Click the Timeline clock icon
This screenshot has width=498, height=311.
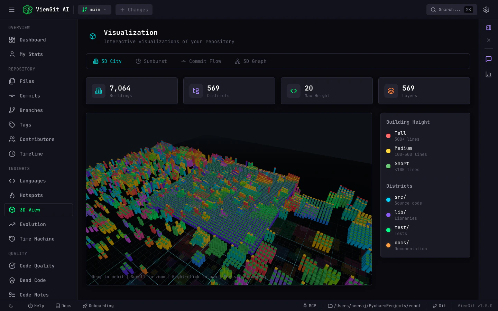pos(12,154)
